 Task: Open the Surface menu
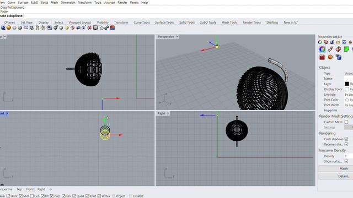[23, 3]
